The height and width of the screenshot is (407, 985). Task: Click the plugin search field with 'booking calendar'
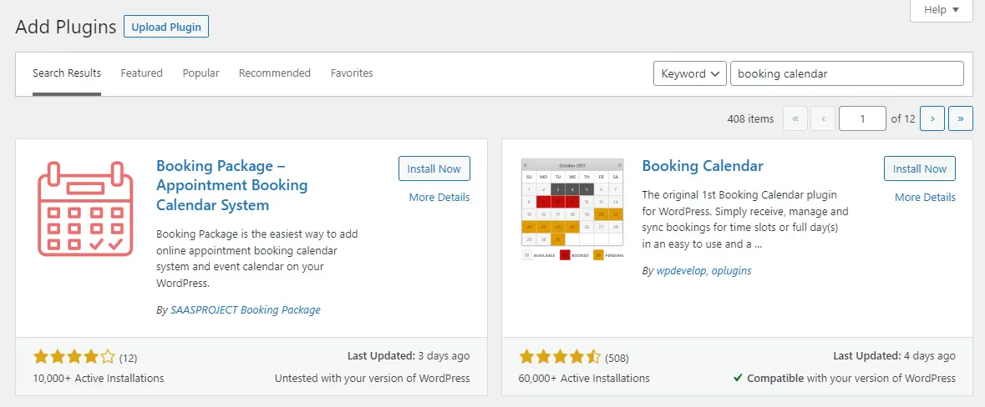coord(847,73)
